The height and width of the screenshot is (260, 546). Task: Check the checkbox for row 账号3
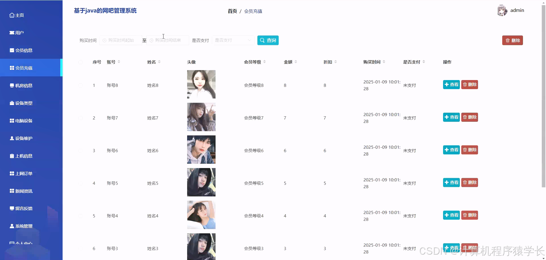80,249
